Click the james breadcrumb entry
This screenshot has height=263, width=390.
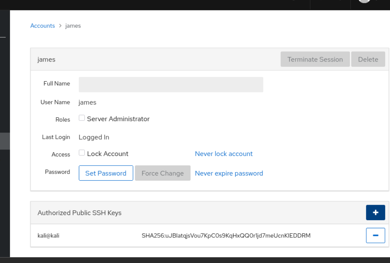[73, 26]
